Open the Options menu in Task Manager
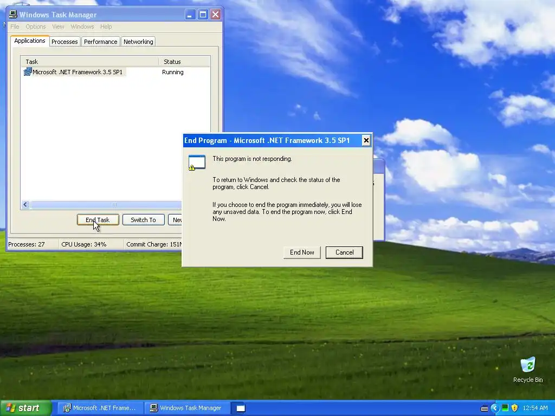The width and height of the screenshot is (555, 416). 36,27
